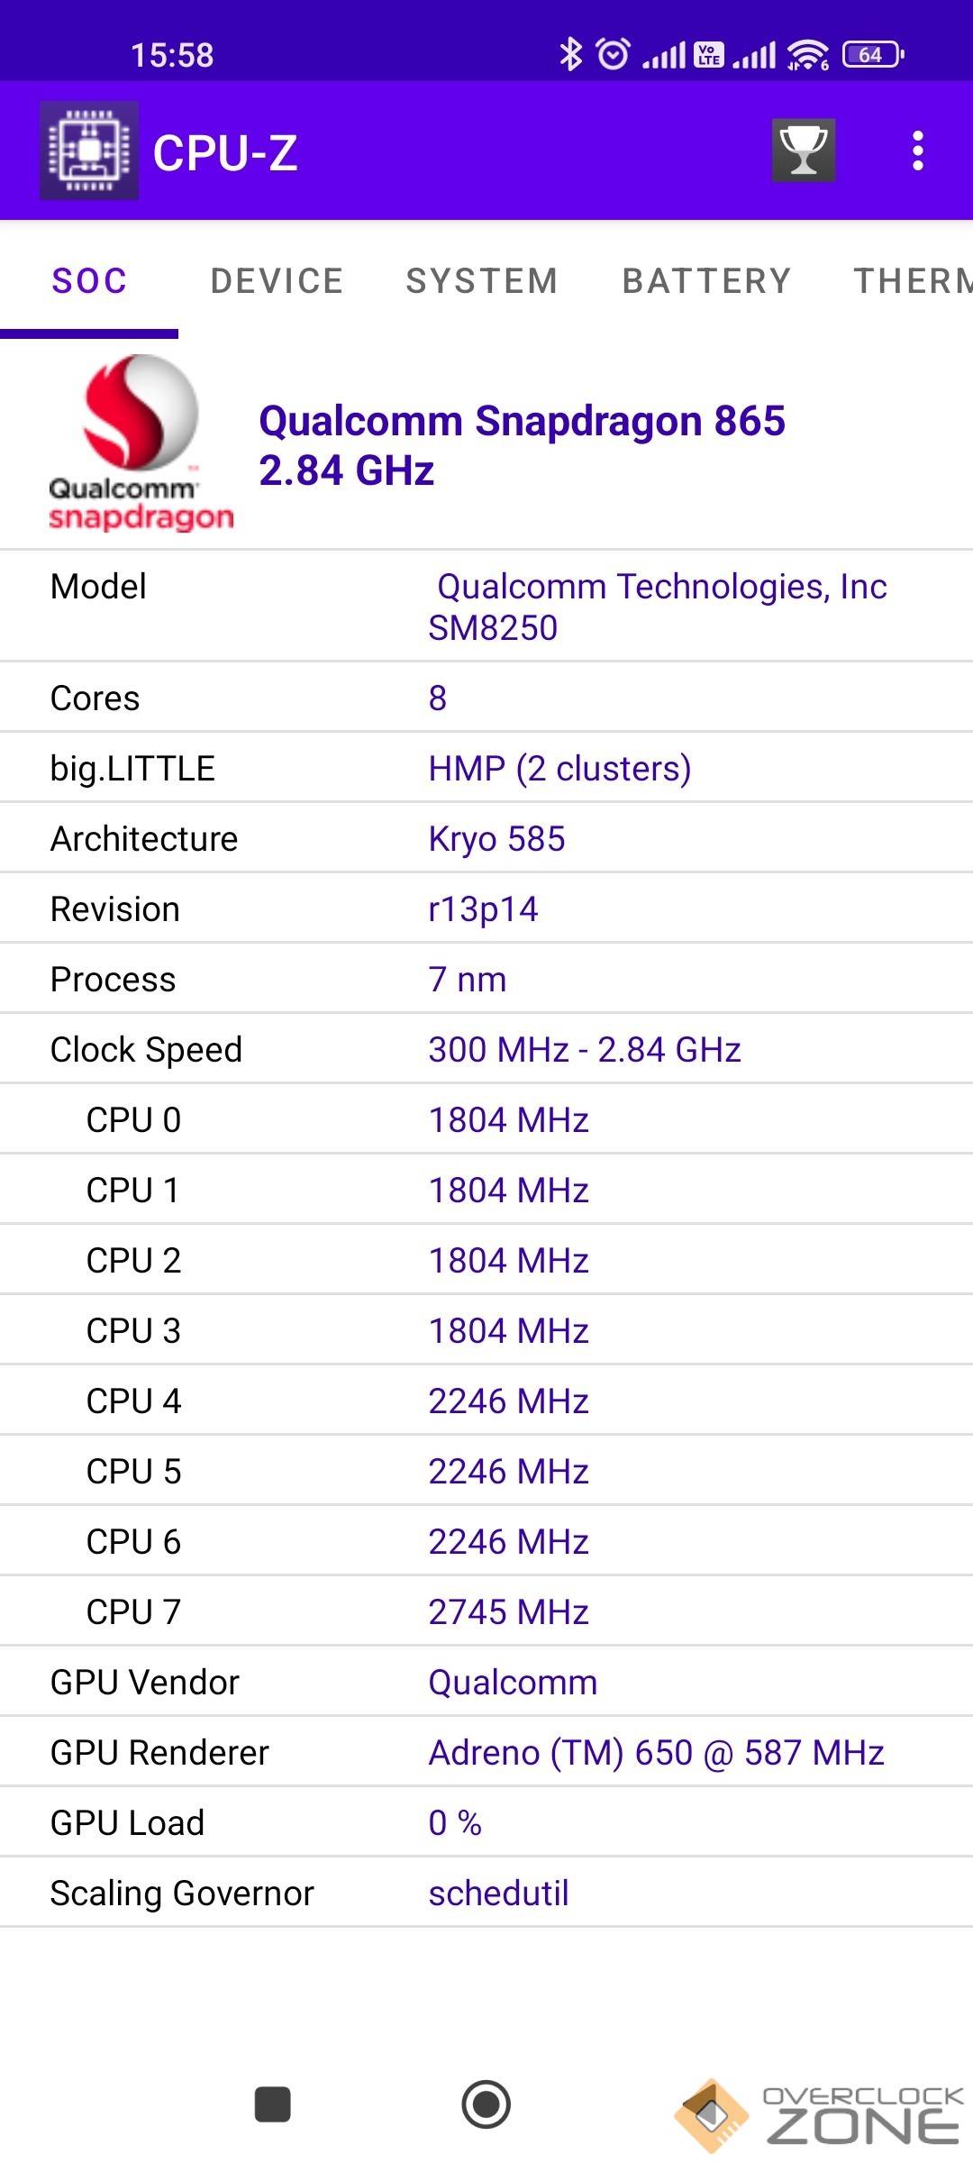The height and width of the screenshot is (2163, 973).
Task: Switch to the SYSTEM tab
Action: point(482,281)
